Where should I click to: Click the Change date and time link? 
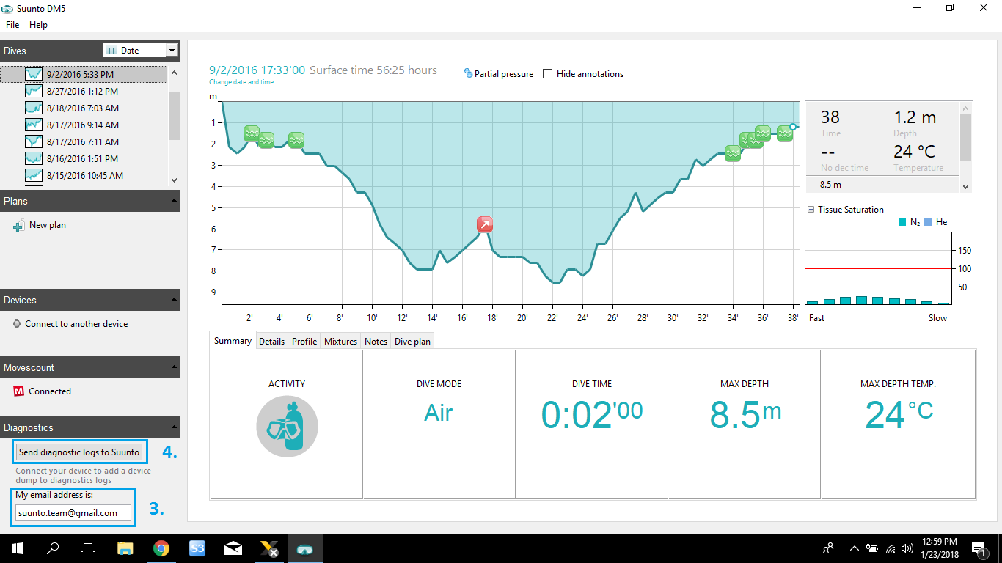241,82
